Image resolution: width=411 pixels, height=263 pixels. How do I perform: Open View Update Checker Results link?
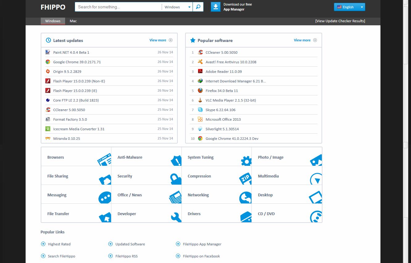340,21
